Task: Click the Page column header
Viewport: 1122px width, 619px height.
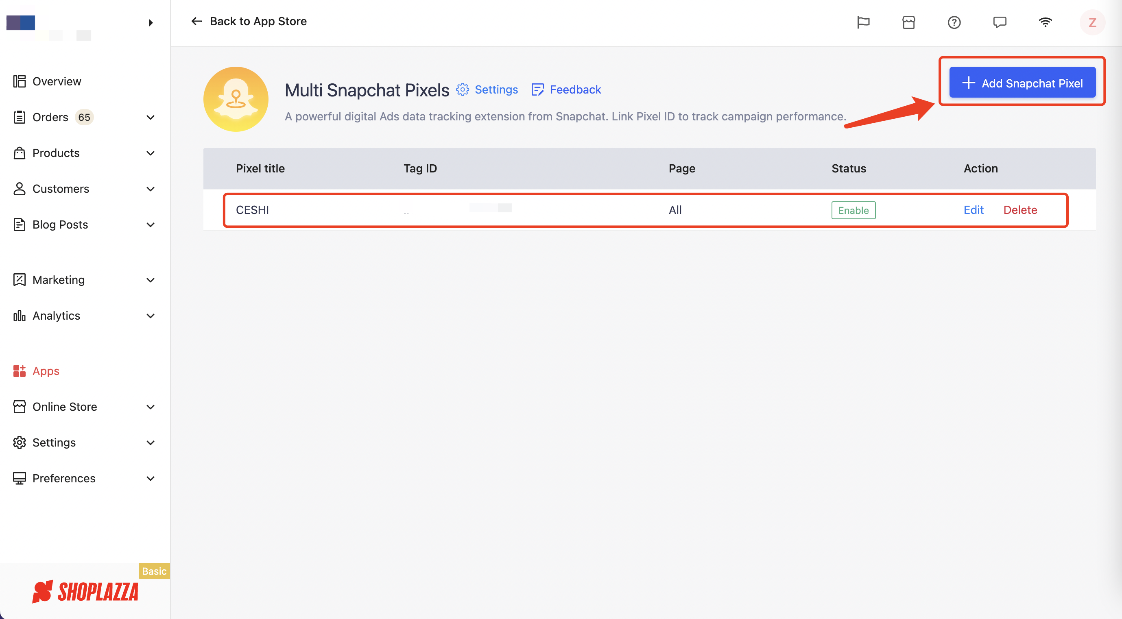Action: [x=682, y=168]
